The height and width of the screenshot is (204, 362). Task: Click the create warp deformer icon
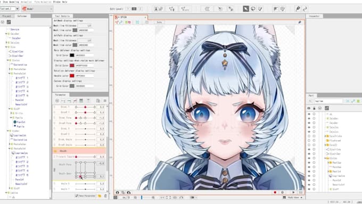tap(207, 9)
